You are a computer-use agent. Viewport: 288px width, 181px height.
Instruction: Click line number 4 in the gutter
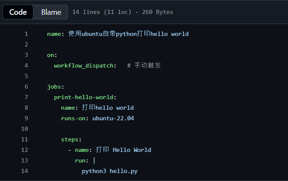click(26, 65)
